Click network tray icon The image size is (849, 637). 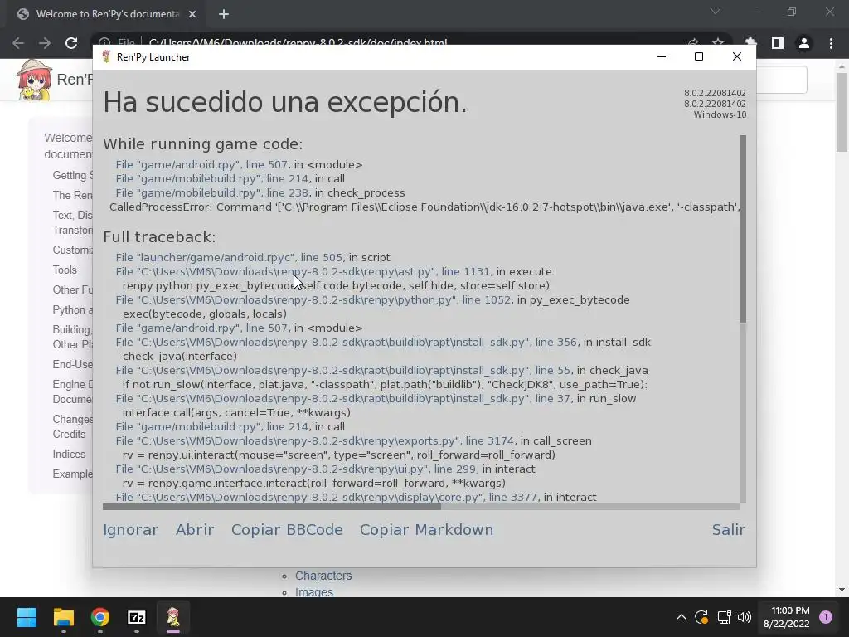point(724,617)
